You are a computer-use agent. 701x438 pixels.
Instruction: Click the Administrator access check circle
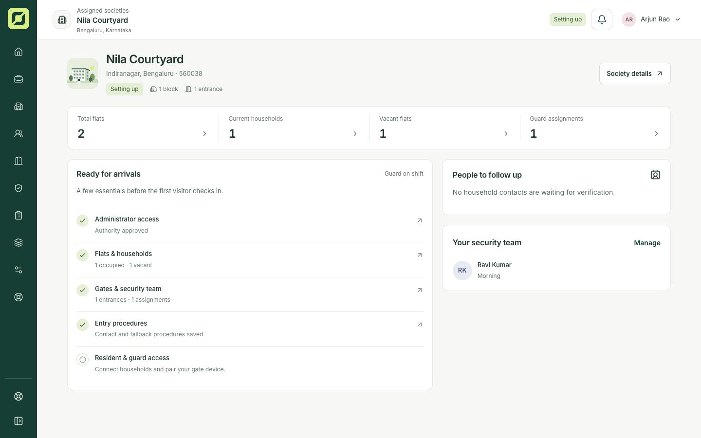[83, 220]
